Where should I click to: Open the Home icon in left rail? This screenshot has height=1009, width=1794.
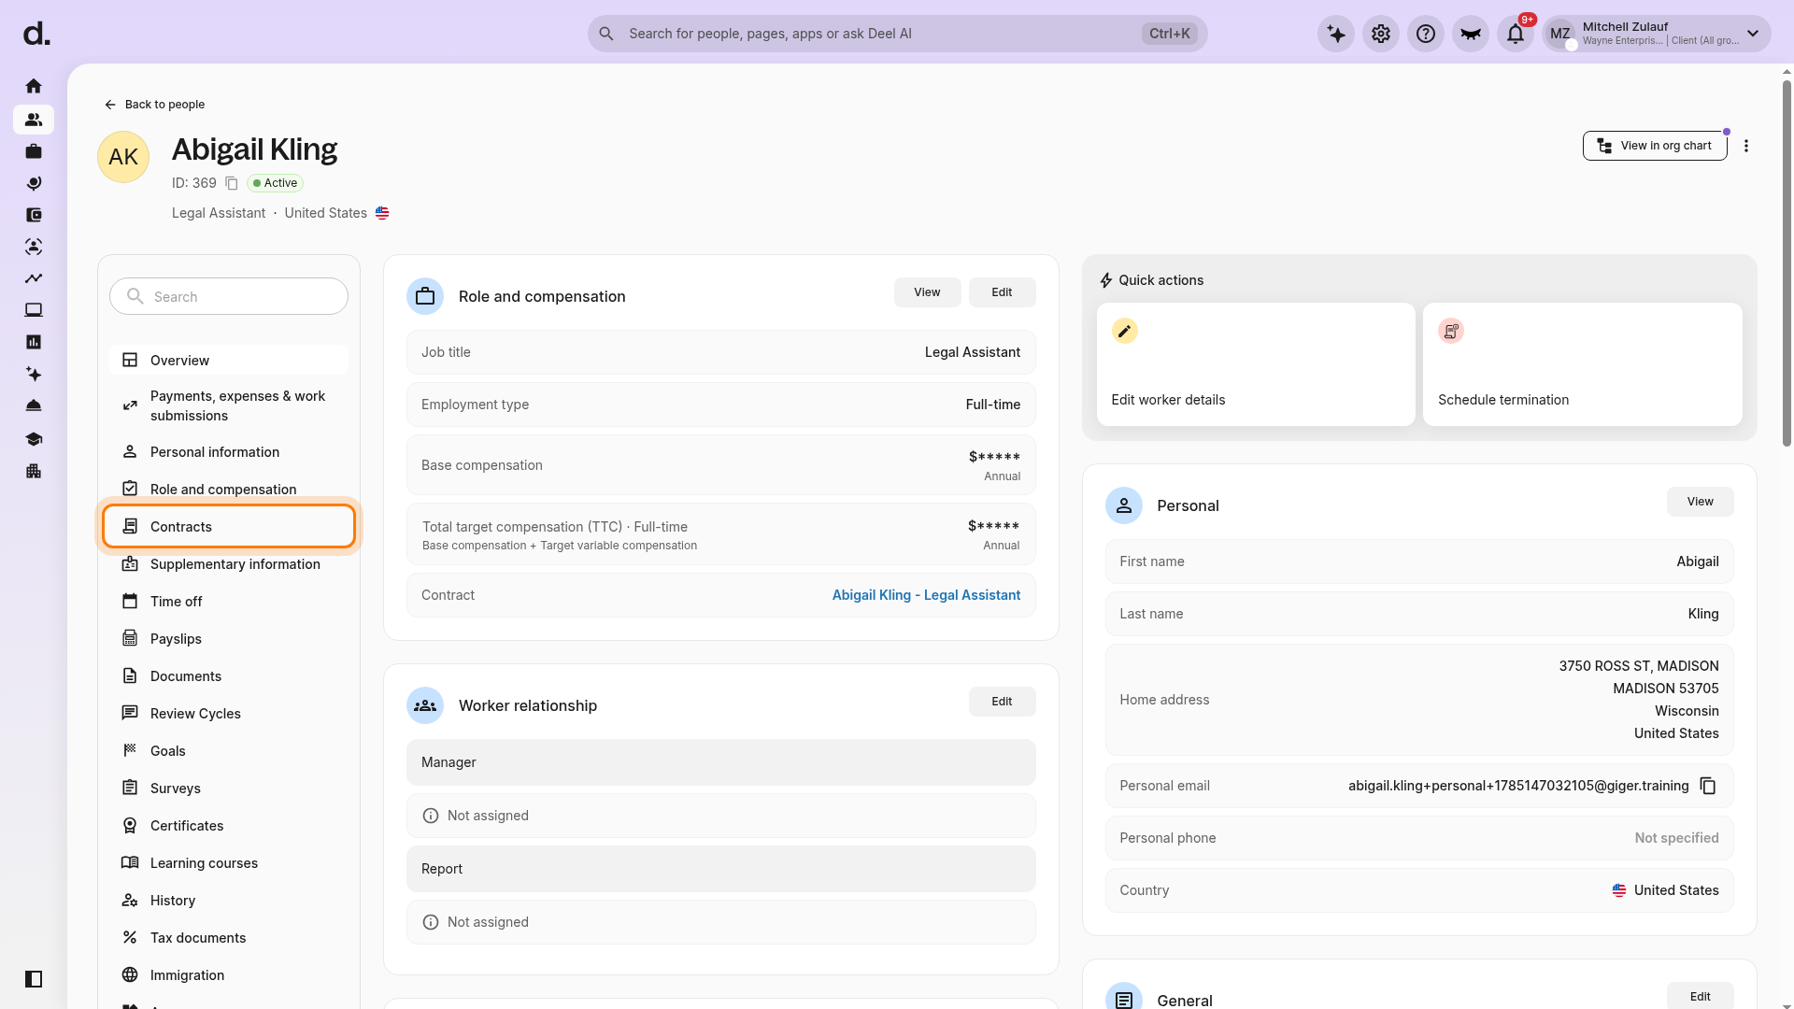coord(34,86)
